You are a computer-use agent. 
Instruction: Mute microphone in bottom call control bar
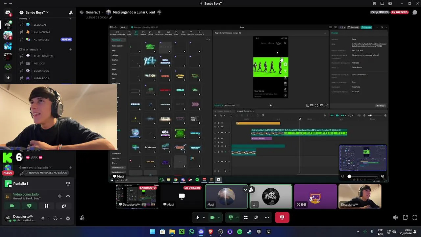tap(197, 217)
